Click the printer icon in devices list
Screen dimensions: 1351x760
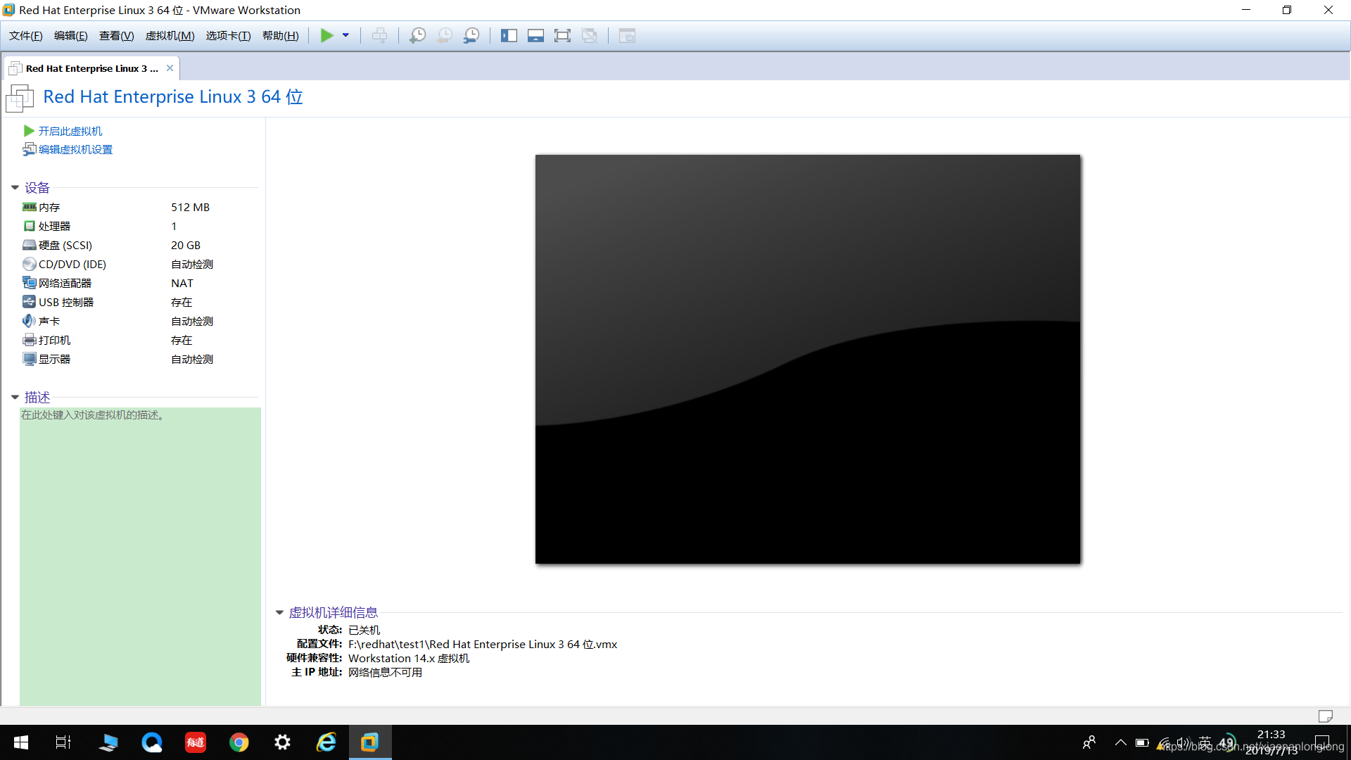click(29, 340)
